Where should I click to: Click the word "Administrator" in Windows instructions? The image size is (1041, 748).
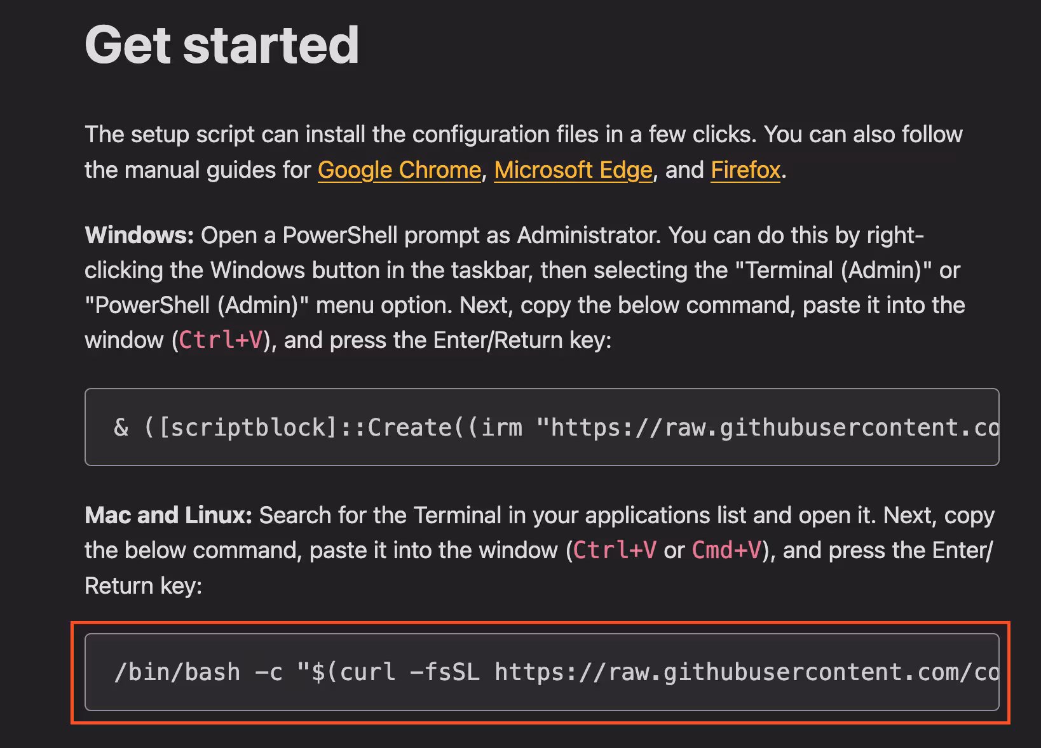586,236
